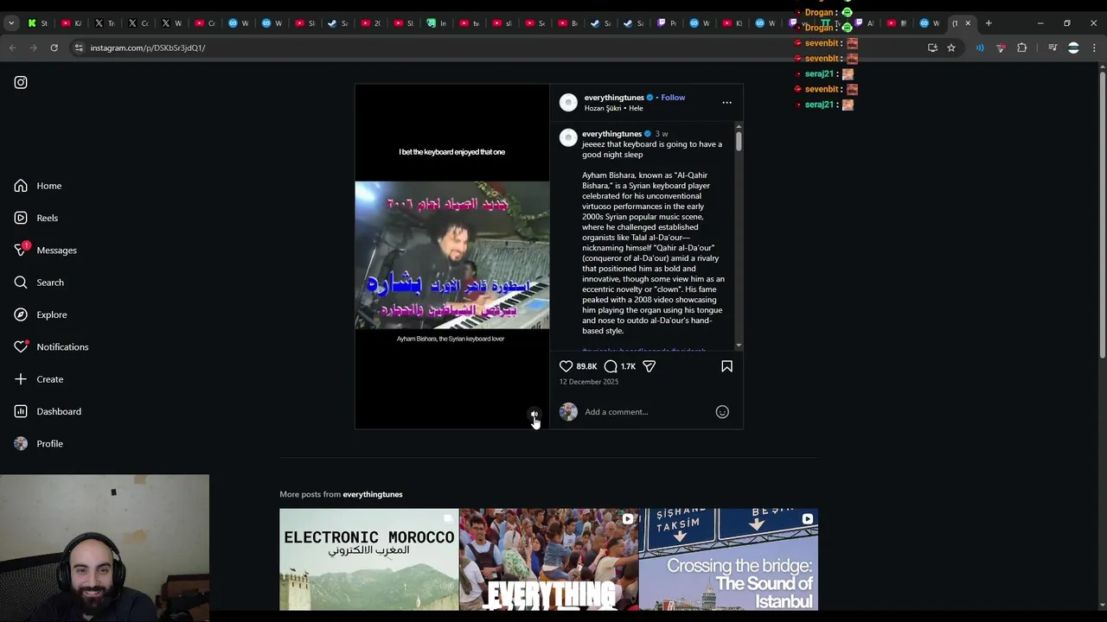Reload the page in browser toolbar
1107x622 pixels.
[54, 48]
